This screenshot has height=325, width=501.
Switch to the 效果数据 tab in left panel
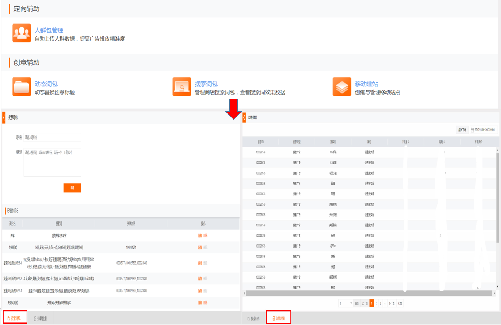point(40,319)
